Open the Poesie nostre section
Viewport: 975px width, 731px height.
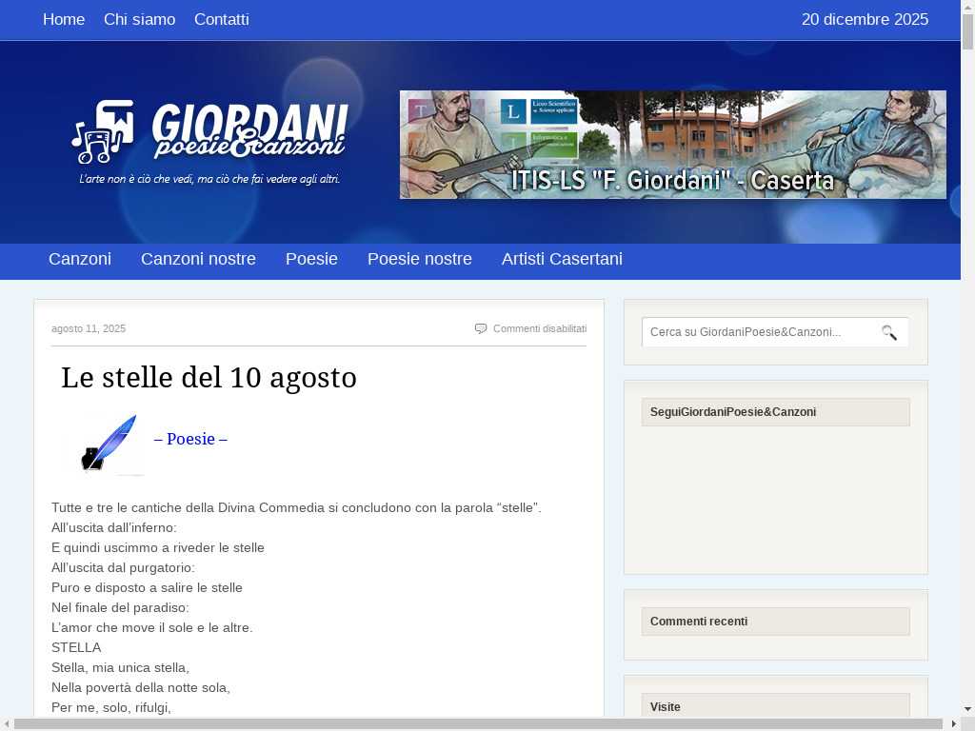(x=420, y=259)
